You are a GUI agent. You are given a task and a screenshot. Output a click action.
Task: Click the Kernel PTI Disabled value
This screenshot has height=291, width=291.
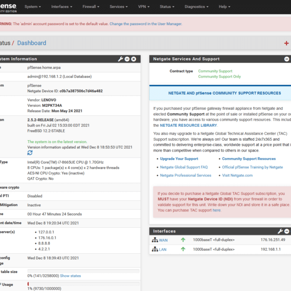click(35, 196)
